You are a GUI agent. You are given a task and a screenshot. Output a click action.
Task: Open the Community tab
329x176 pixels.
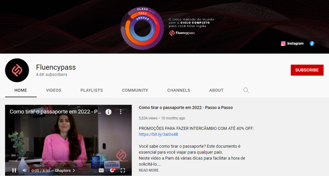coord(135,90)
